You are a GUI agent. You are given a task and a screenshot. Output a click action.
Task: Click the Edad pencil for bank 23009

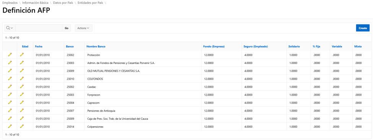[x=22, y=71]
